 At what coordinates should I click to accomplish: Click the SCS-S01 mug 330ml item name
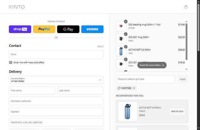(x=139, y=37)
